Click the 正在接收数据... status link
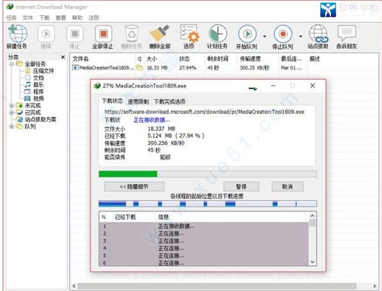The width and height of the screenshot is (382, 291). pyautogui.click(x=152, y=120)
